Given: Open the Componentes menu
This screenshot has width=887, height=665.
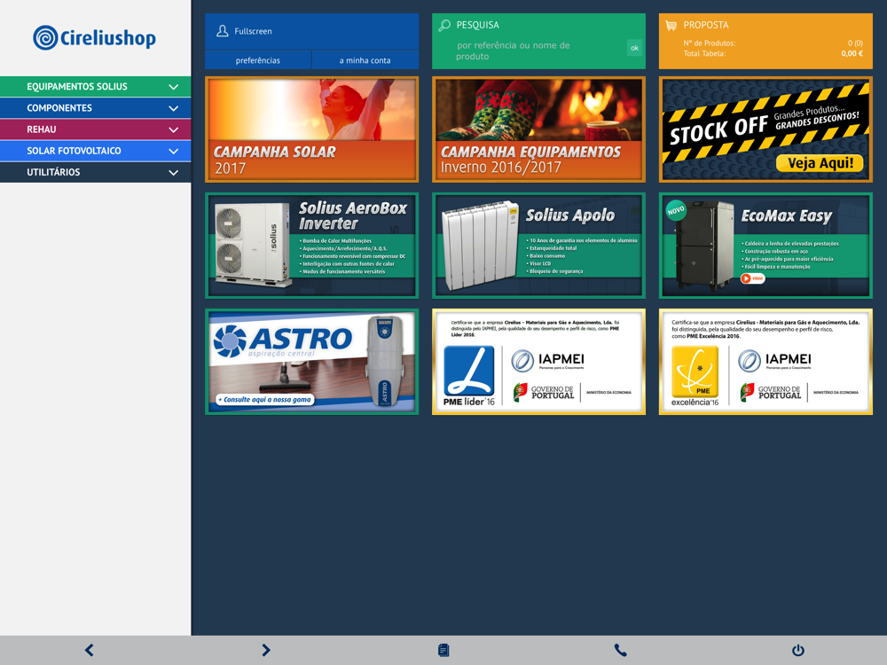Looking at the screenshot, I should [x=96, y=108].
